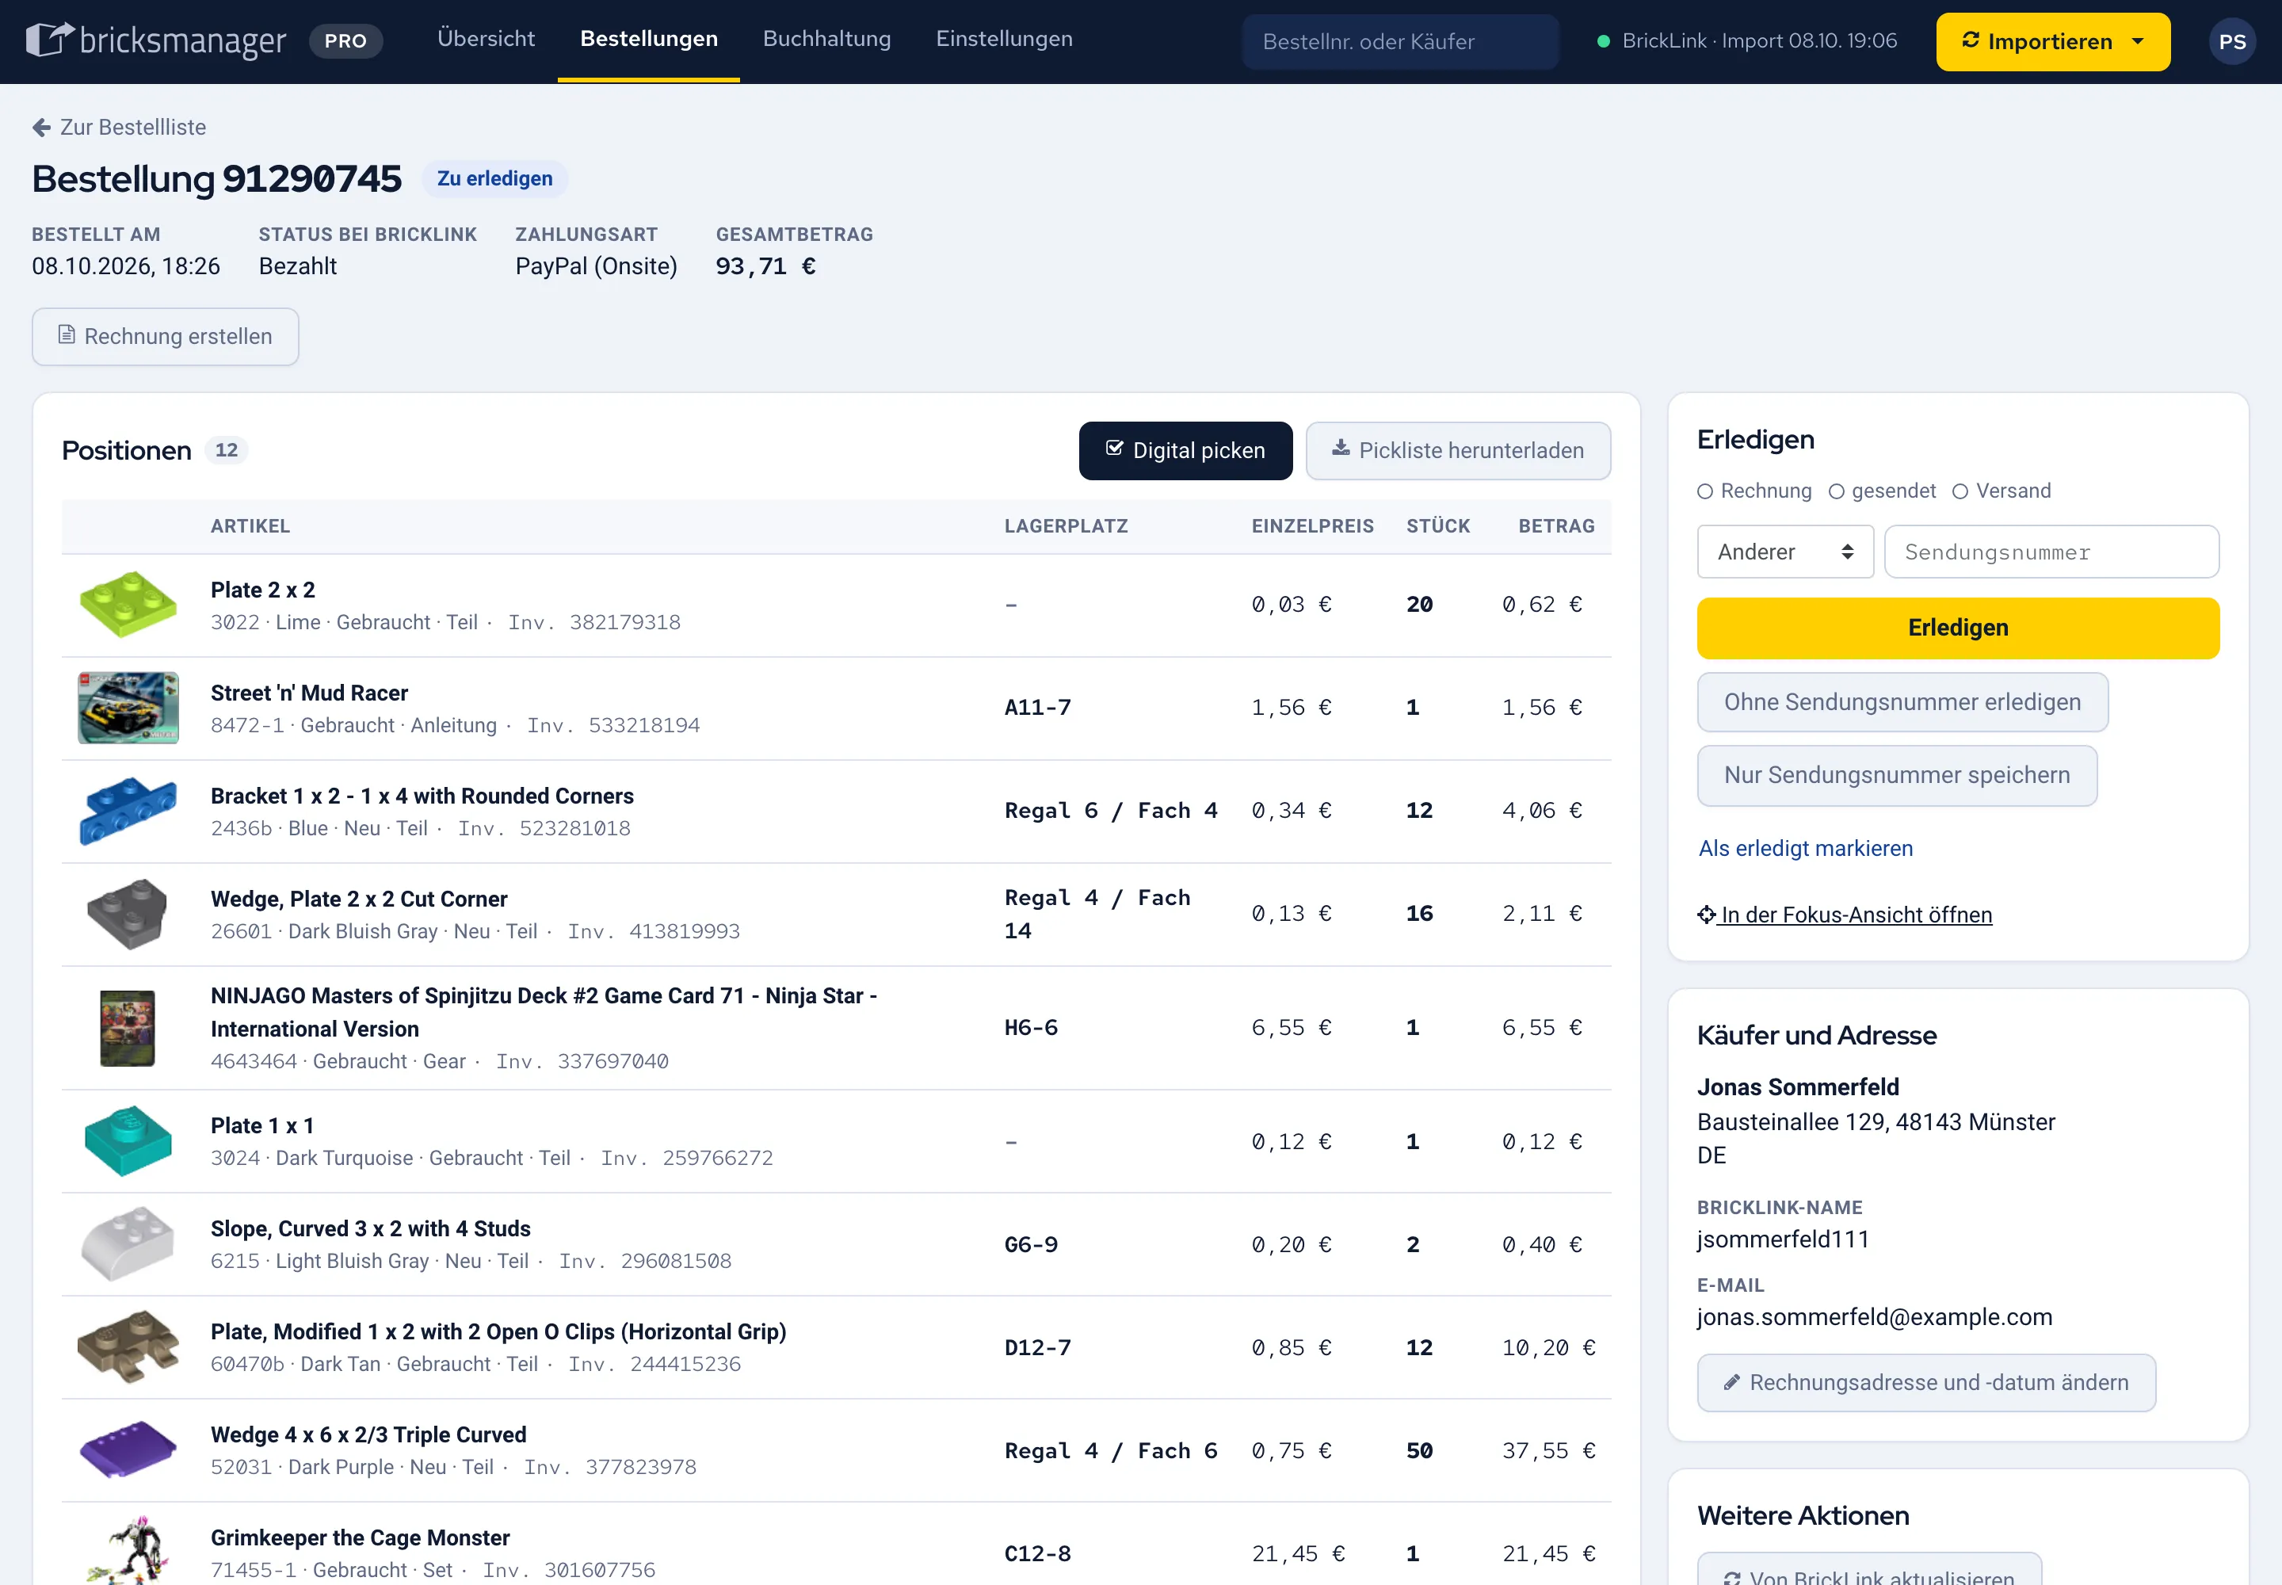
Task: Toggle the Rechnung status circle
Action: click(x=1705, y=491)
